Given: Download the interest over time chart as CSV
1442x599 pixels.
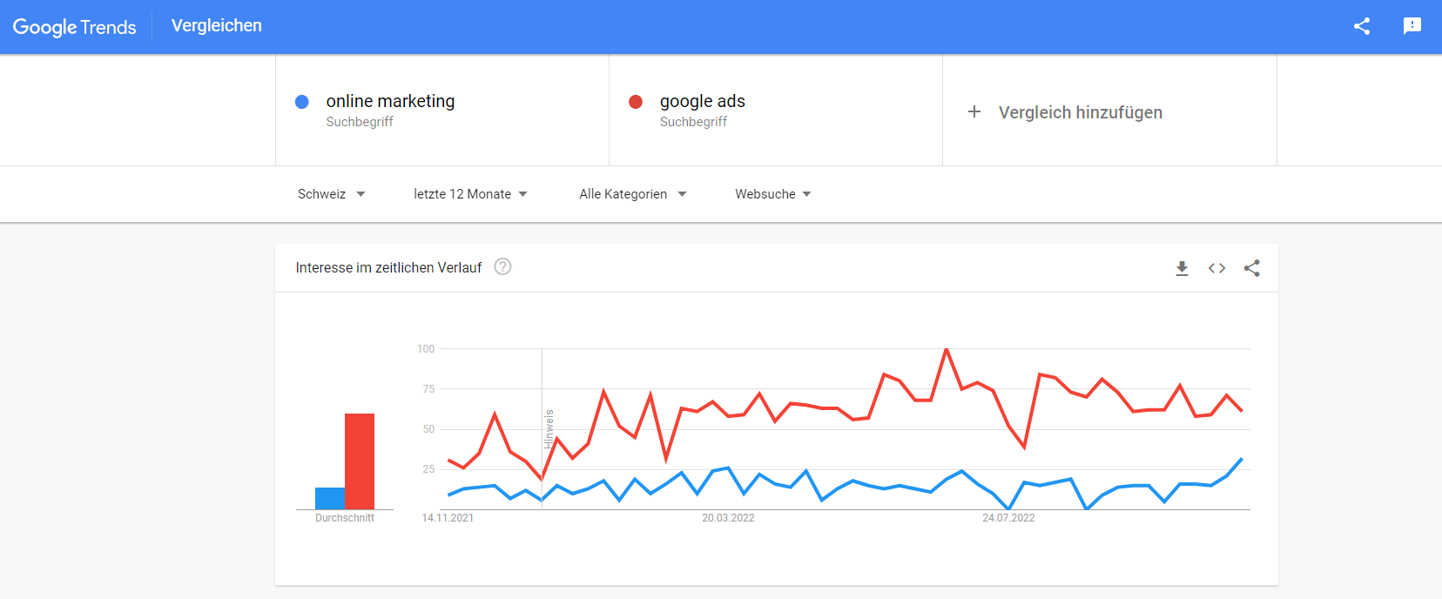Looking at the screenshot, I should [1182, 268].
